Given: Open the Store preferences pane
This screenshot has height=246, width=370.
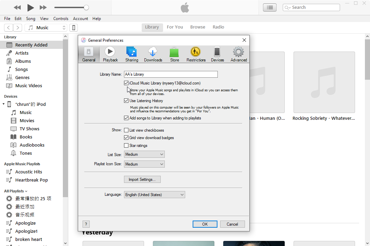Looking at the screenshot, I should (174, 54).
